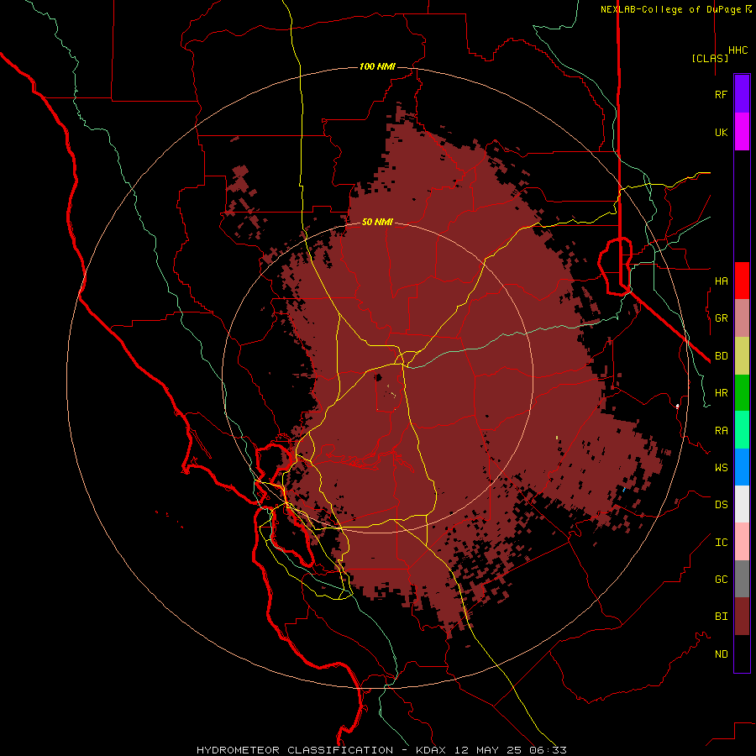
Task: Click the BI legend label
Action: click(721, 617)
